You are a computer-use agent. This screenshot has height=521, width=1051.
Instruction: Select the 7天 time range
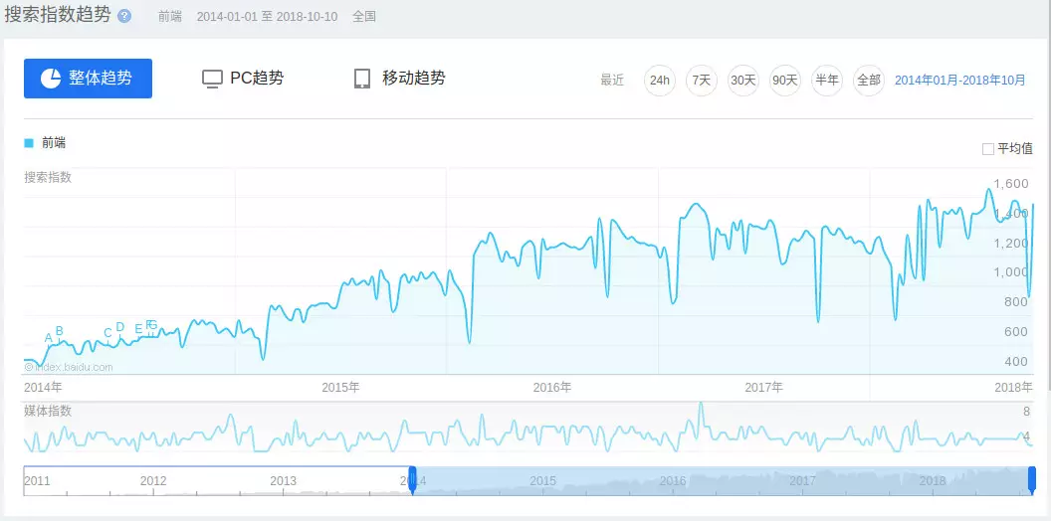(x=702, y=81)
